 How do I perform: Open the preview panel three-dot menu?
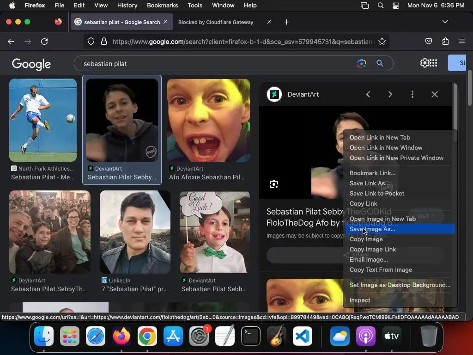[412, 94]
